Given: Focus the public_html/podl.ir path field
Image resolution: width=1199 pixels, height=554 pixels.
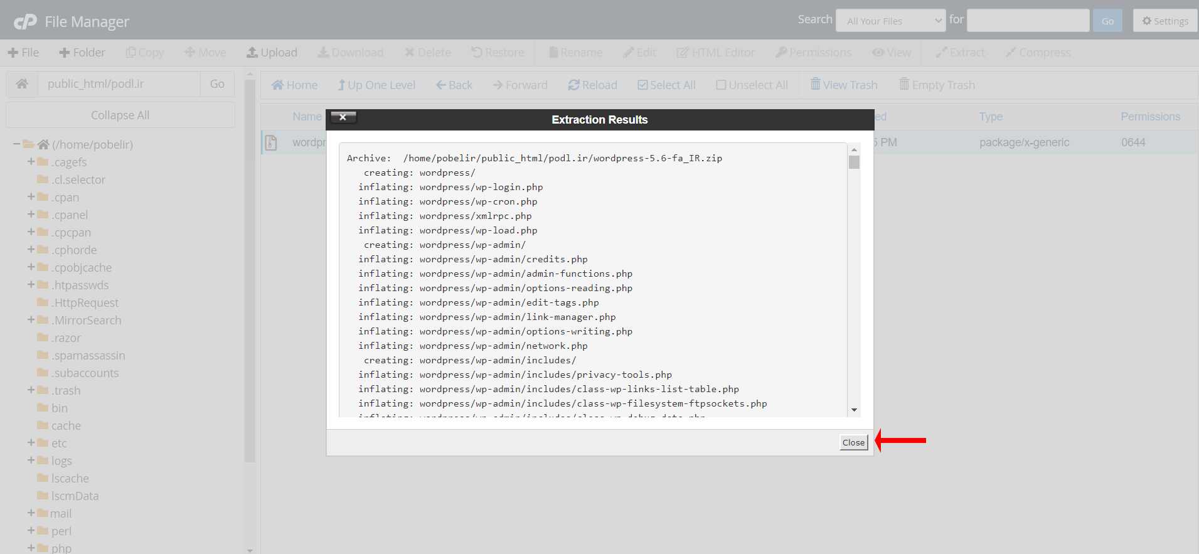Looking at the screenshot, I should 119,84.
